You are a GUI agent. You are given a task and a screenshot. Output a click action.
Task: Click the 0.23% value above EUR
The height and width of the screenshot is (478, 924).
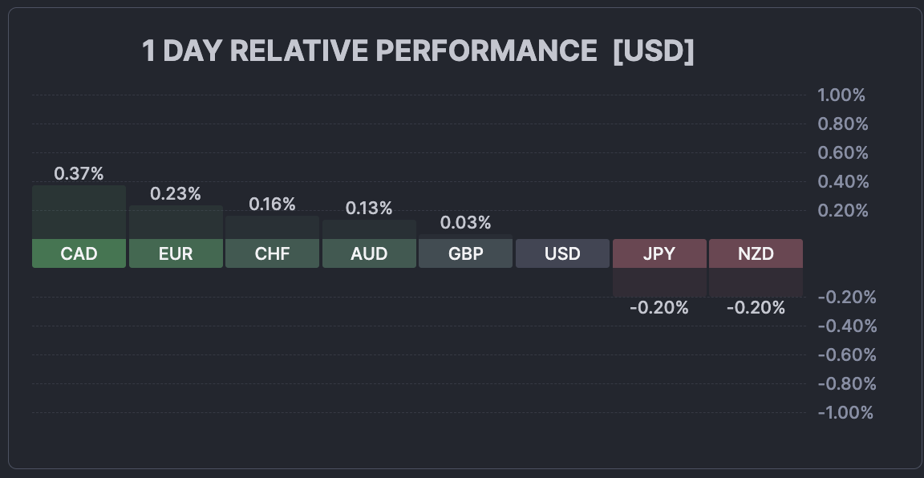(176, 193)
